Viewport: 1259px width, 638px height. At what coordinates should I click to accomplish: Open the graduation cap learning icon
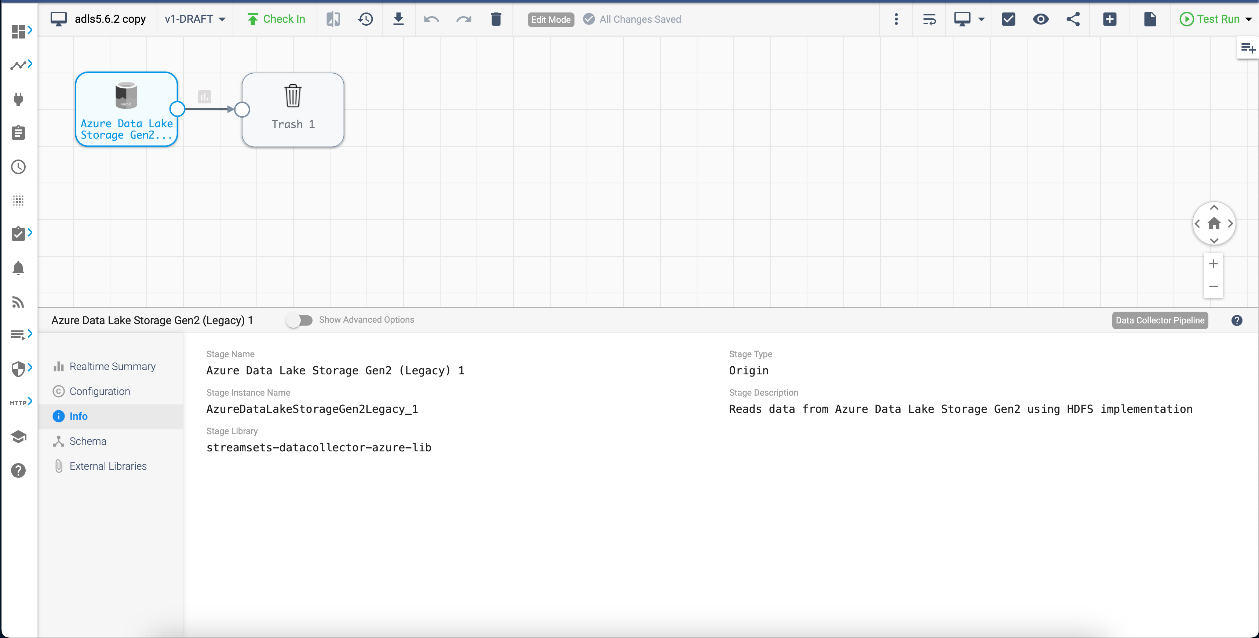pyautogui.click(x=19, y=437)
